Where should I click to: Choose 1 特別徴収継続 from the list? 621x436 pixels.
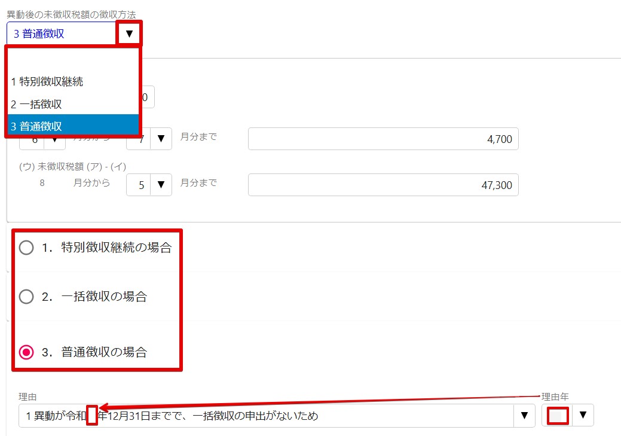point(74,82)
